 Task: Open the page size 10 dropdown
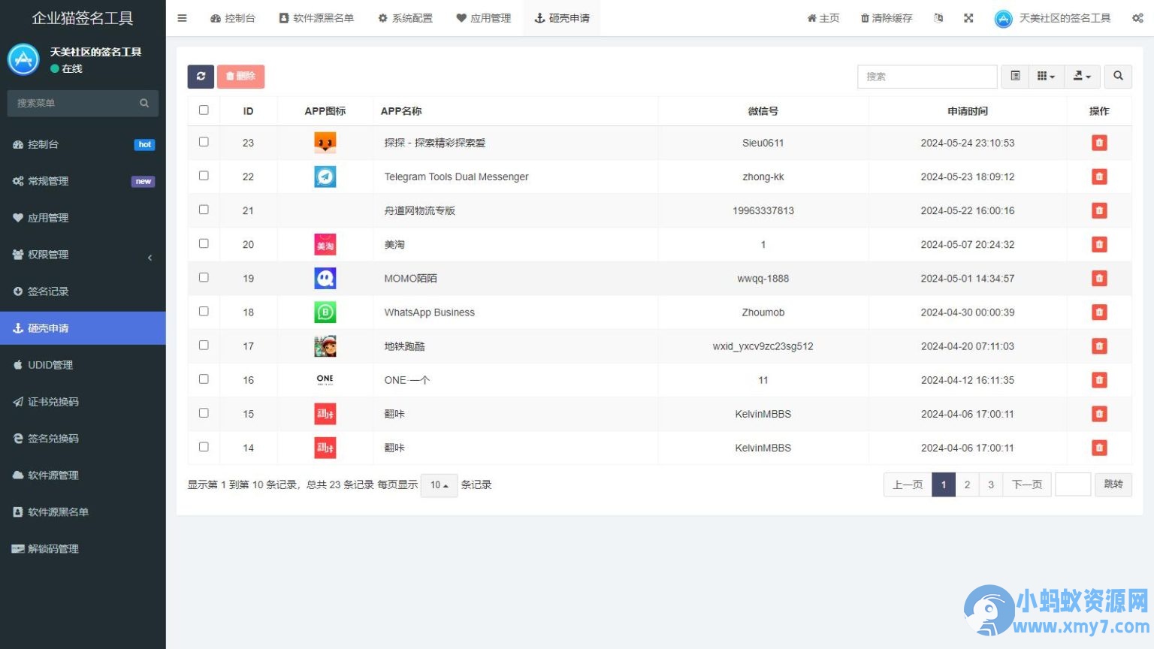point(440,485)
